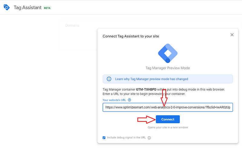Click the Tag Assistant logo icon
This screenshot has height=149, width=242.
click(x=7, y=7)
